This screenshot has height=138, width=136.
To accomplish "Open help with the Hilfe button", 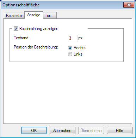I will point(119,131).
